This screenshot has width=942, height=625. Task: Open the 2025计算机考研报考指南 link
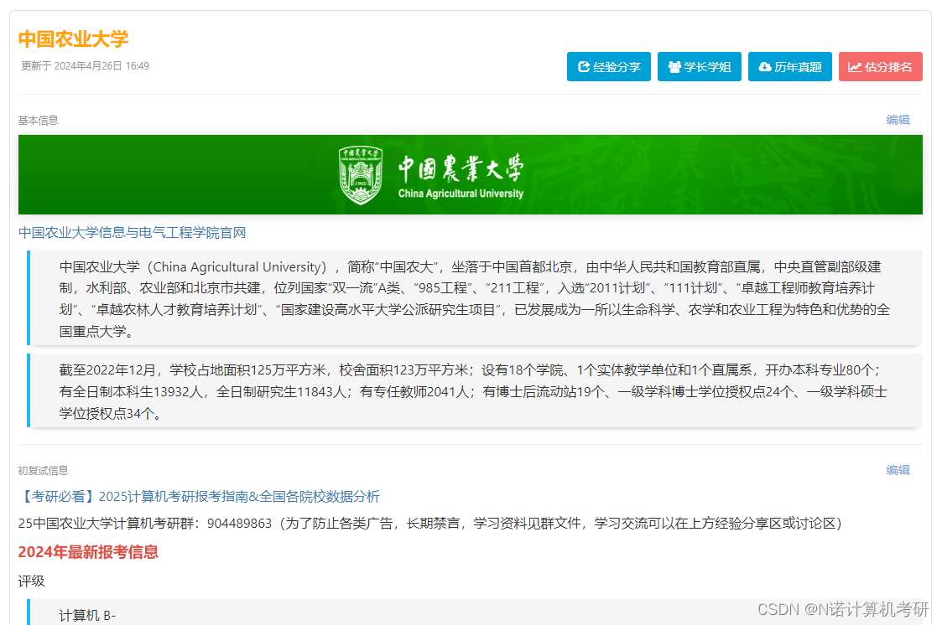pyautogui.click(x=199, y=497)
